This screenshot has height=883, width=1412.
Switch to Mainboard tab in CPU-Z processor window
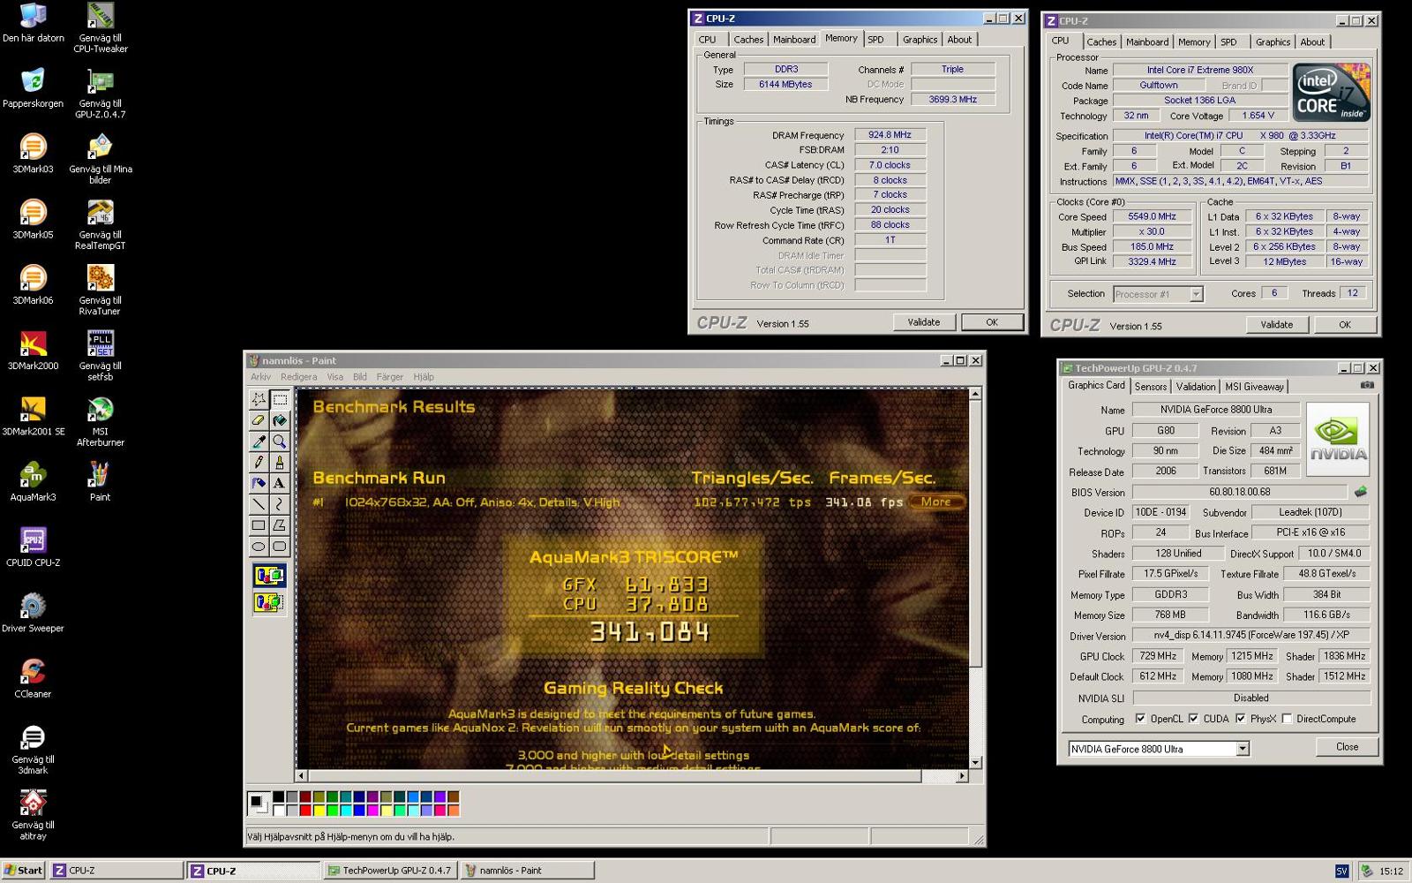[1147, 42]
